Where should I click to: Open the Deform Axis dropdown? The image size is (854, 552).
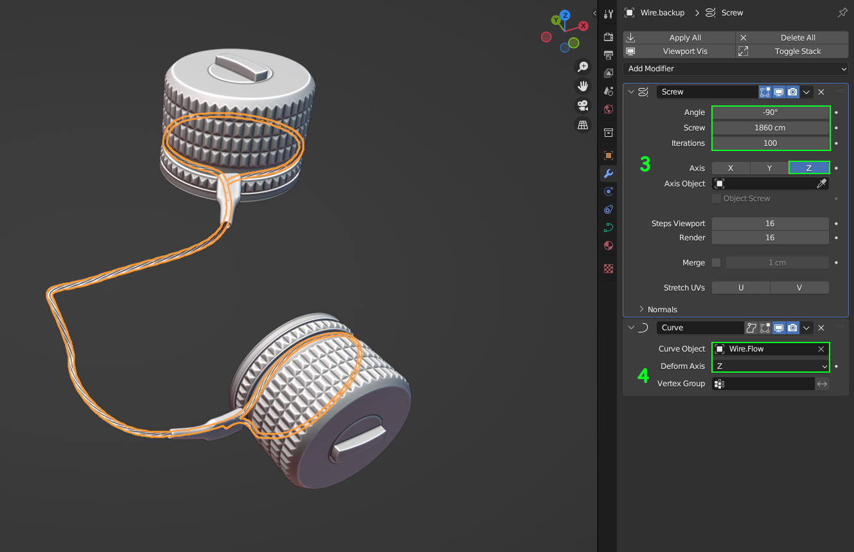[x=770, y=366]
